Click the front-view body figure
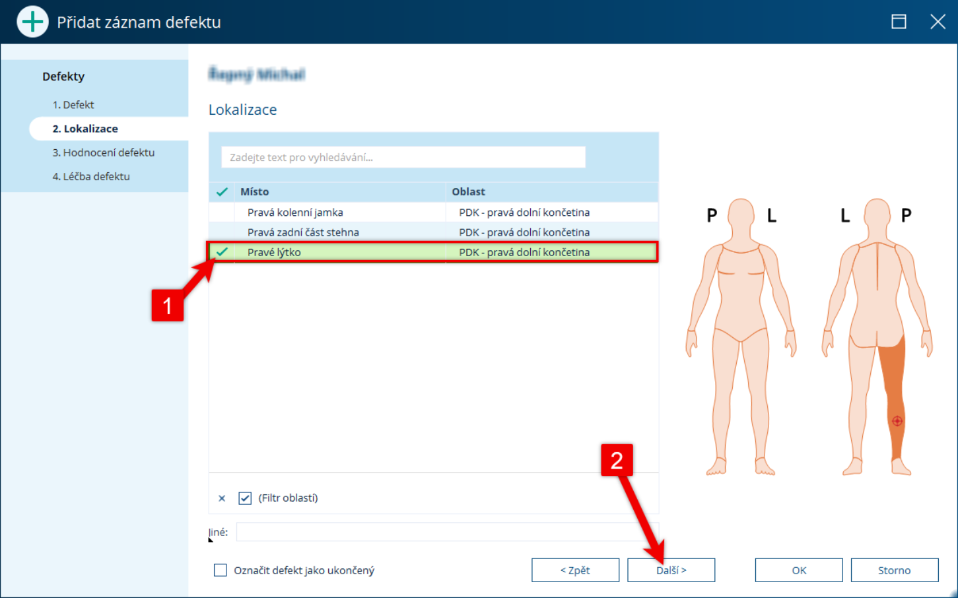The image size is (958, 598). coord(741,337)
